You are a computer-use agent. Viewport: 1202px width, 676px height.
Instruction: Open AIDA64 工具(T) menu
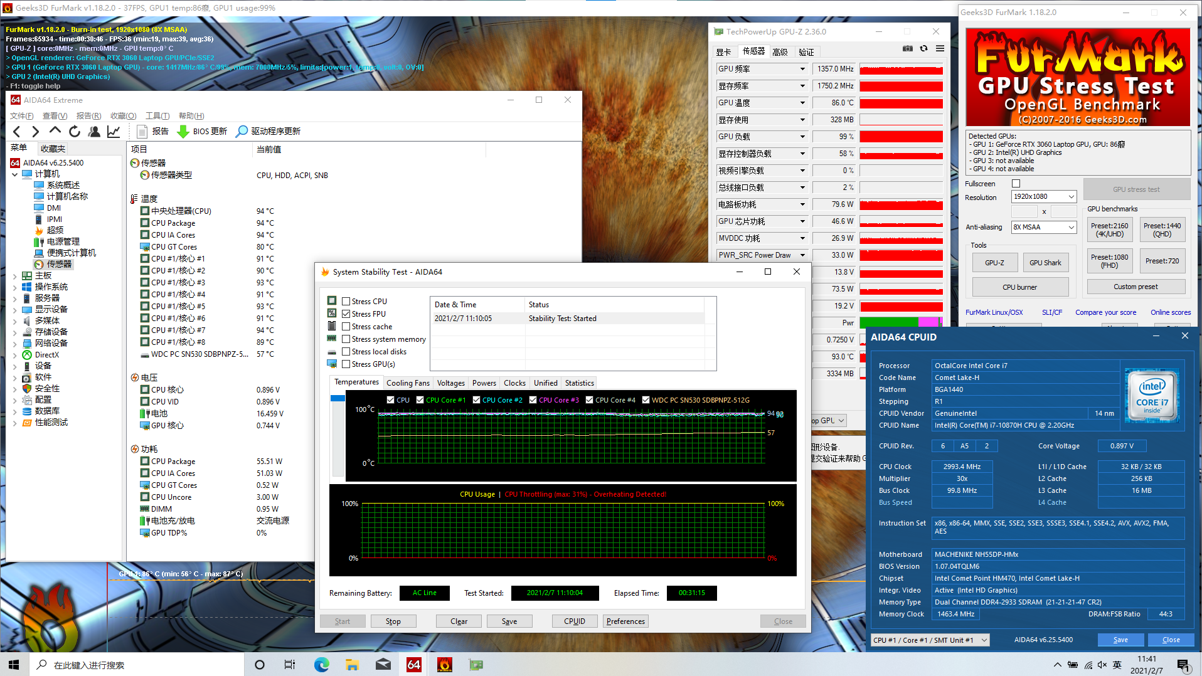point(157,116)
